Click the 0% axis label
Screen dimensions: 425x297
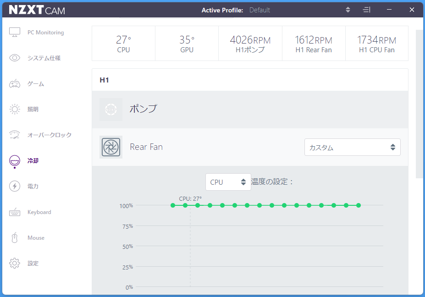pyautogui.click(x=129, y=287)
